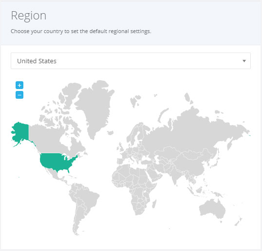
Task: Select Mexico on the world map
Action: (x=54, y=174)
